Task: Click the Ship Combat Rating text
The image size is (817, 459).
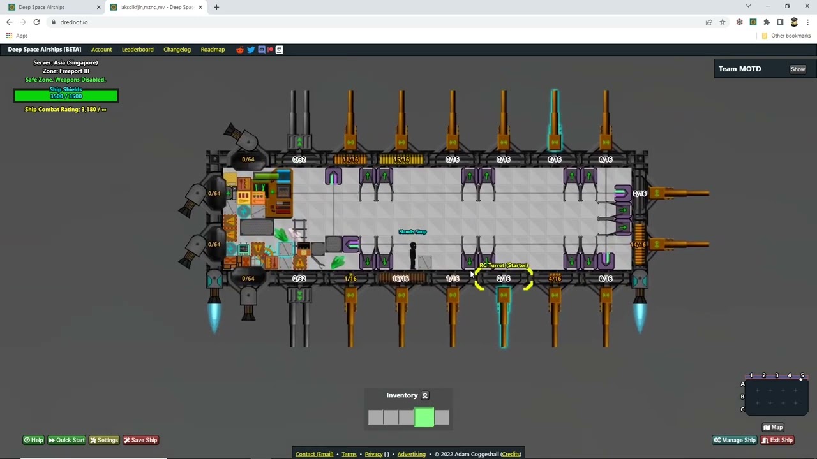Action: (x=66, y=110)
